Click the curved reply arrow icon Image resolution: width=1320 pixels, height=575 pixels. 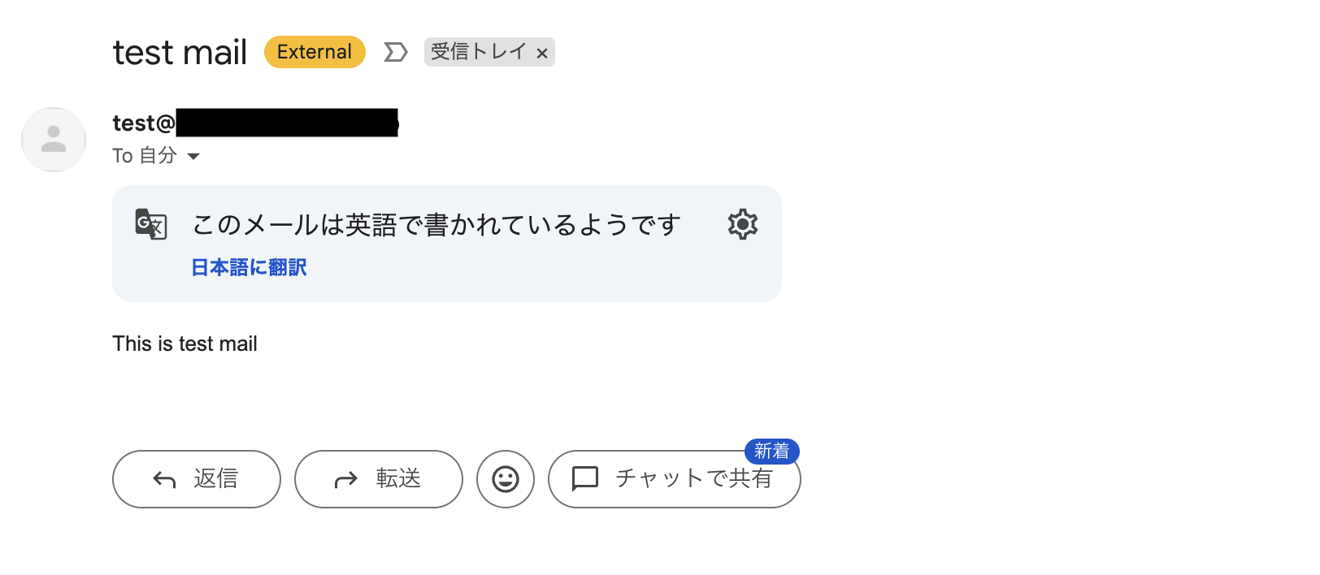(164, 480)
